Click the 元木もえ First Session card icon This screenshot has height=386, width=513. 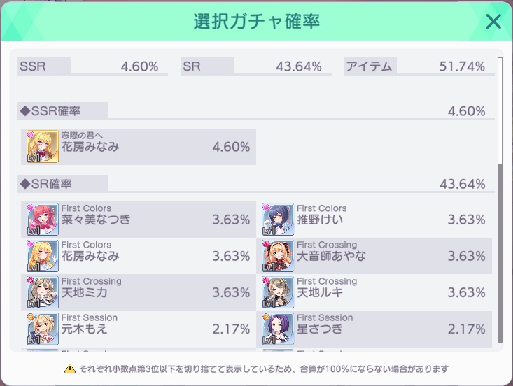[x=43, y=329]
